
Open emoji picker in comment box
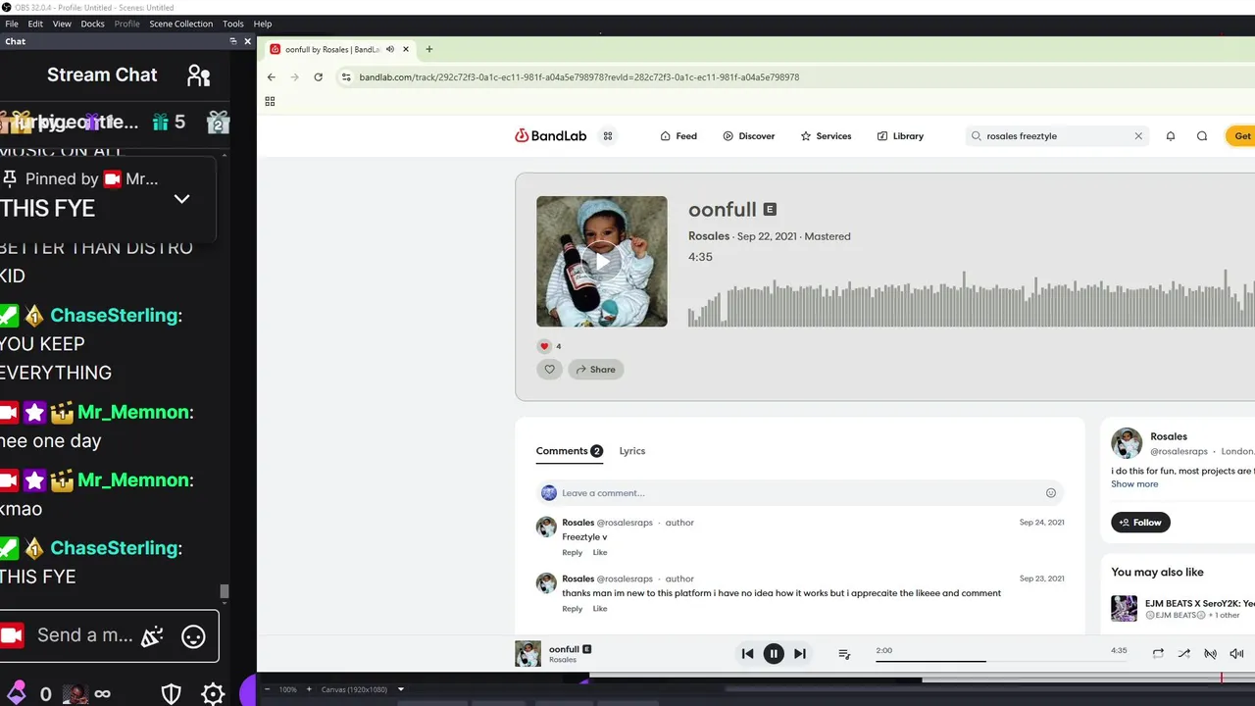point(1051,493)
